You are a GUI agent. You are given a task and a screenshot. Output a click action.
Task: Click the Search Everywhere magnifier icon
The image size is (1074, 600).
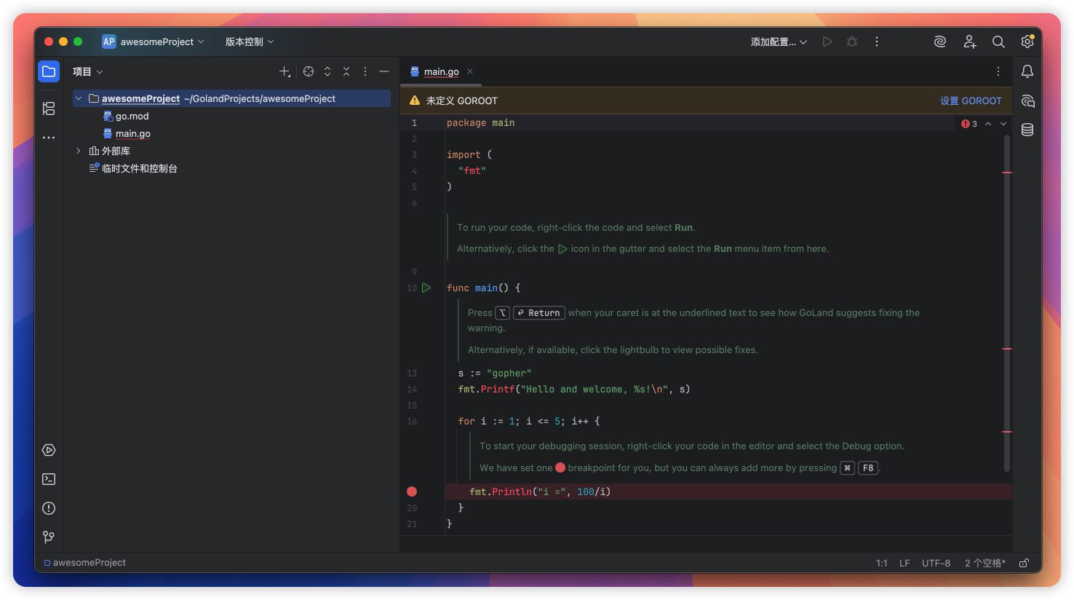[x=998, y=42]
